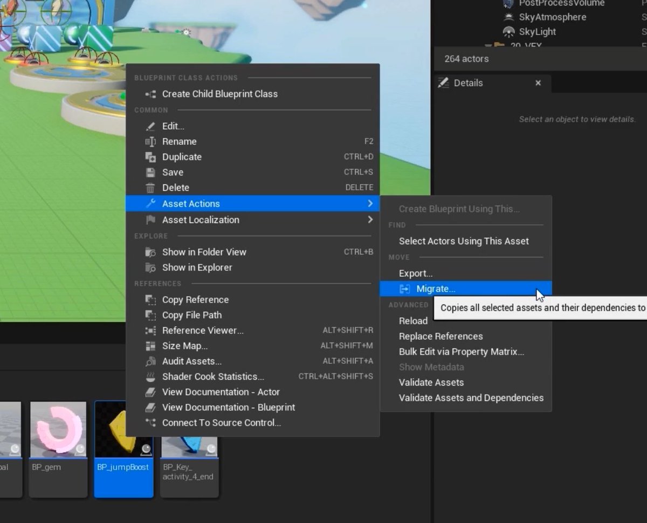
Task: Click the View Documentation - Blueprint icon
Action: [x=150, y=408]
